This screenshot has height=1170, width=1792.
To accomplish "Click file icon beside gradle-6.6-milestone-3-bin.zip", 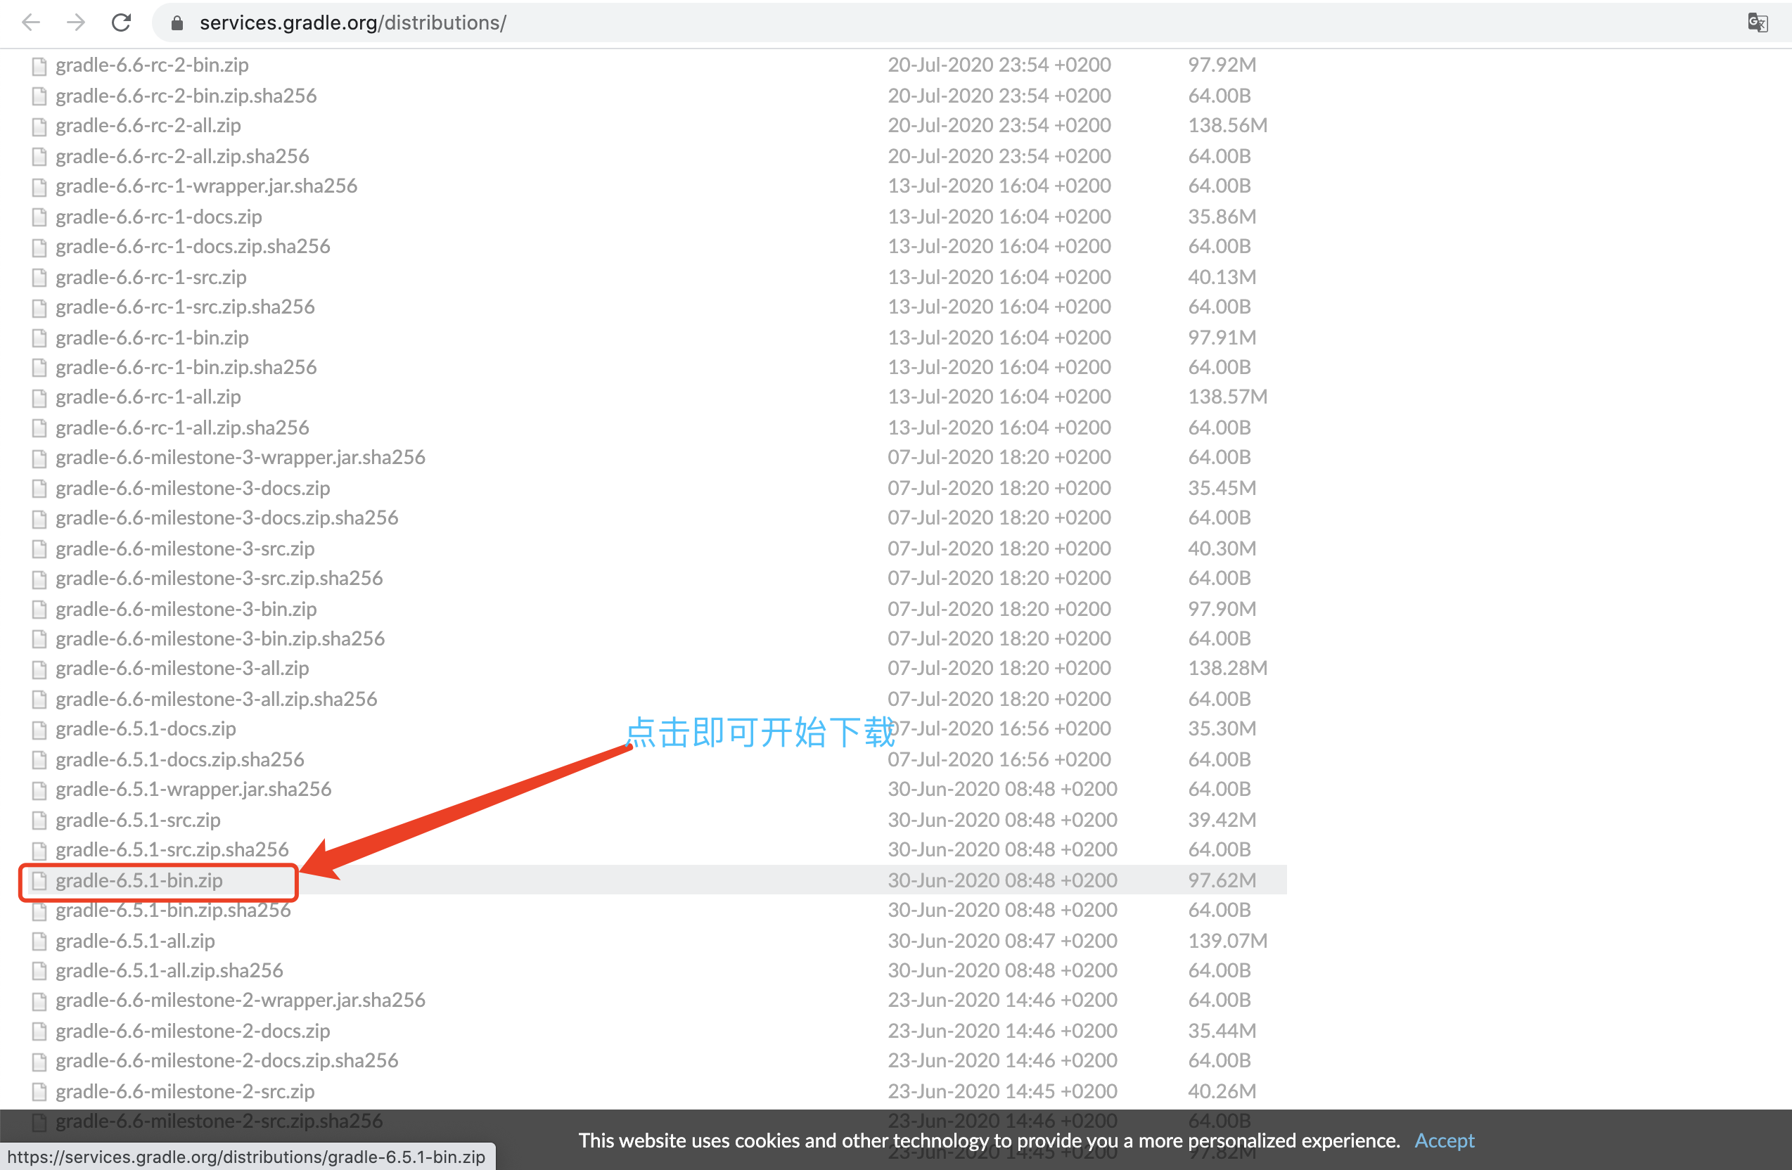I will coord(39,609).
